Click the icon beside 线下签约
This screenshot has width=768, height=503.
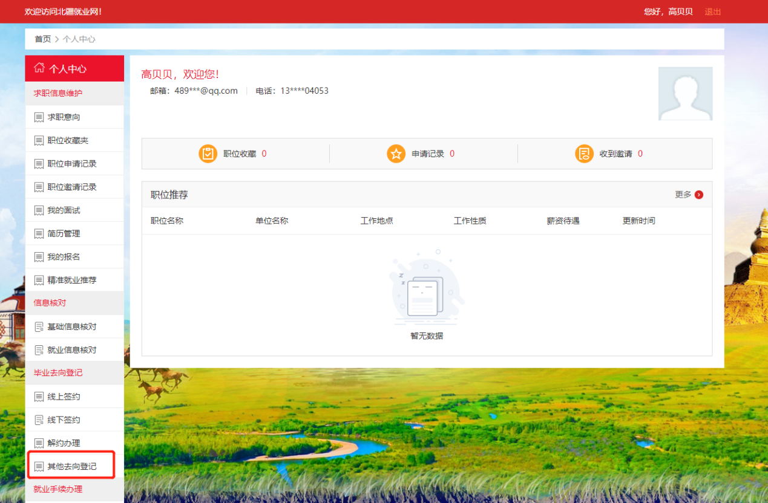point(39,420)
